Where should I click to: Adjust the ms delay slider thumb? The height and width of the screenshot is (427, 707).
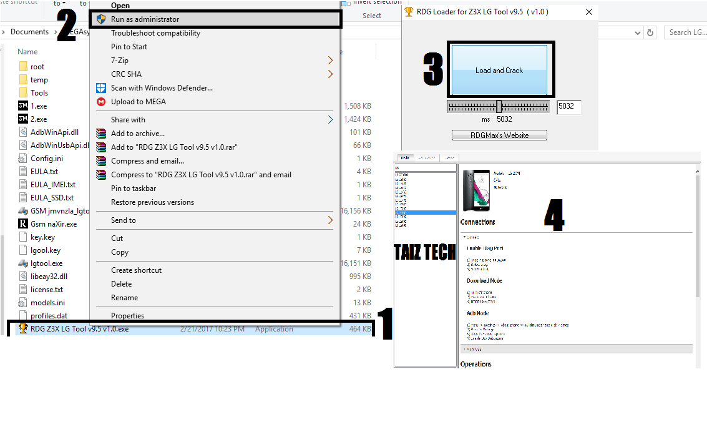click(499, 106)
